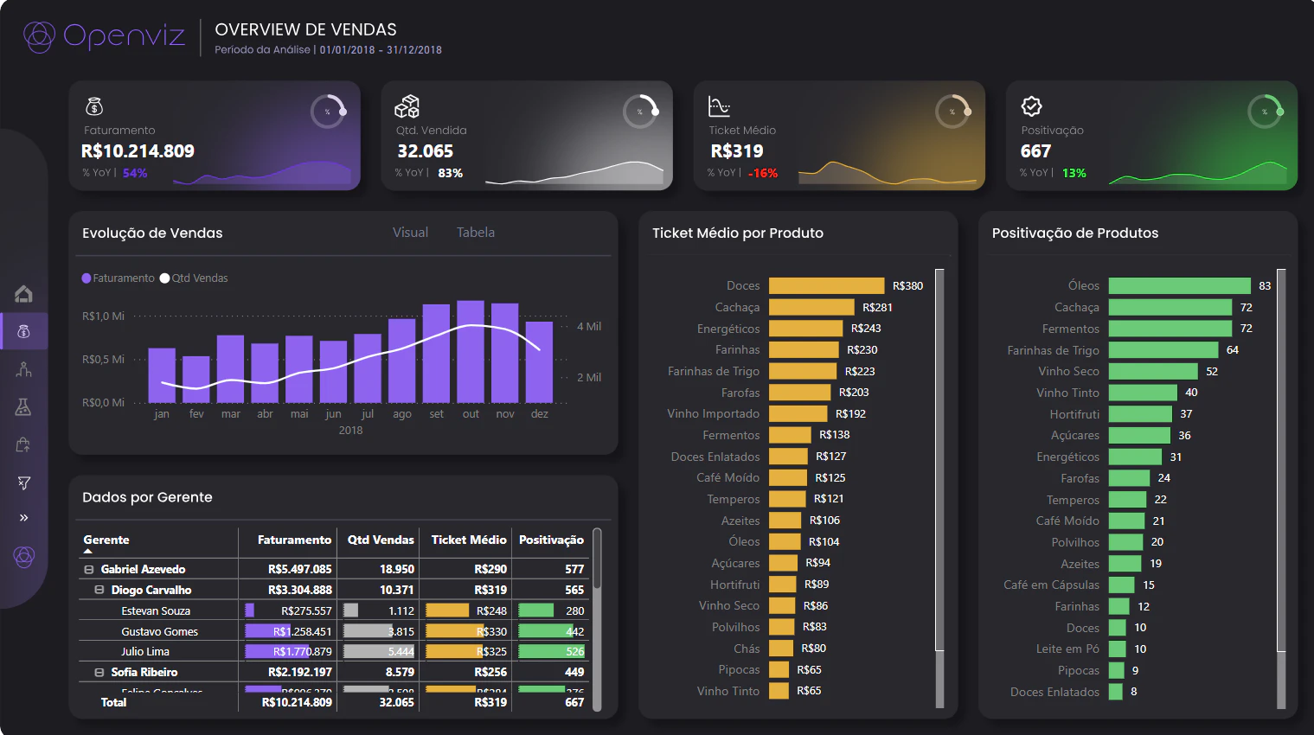Image resolution: width=1314 pixels, height=735 pixels.
Task: Expand sidebar with double chevron arrow
Action: pos(24,517)
